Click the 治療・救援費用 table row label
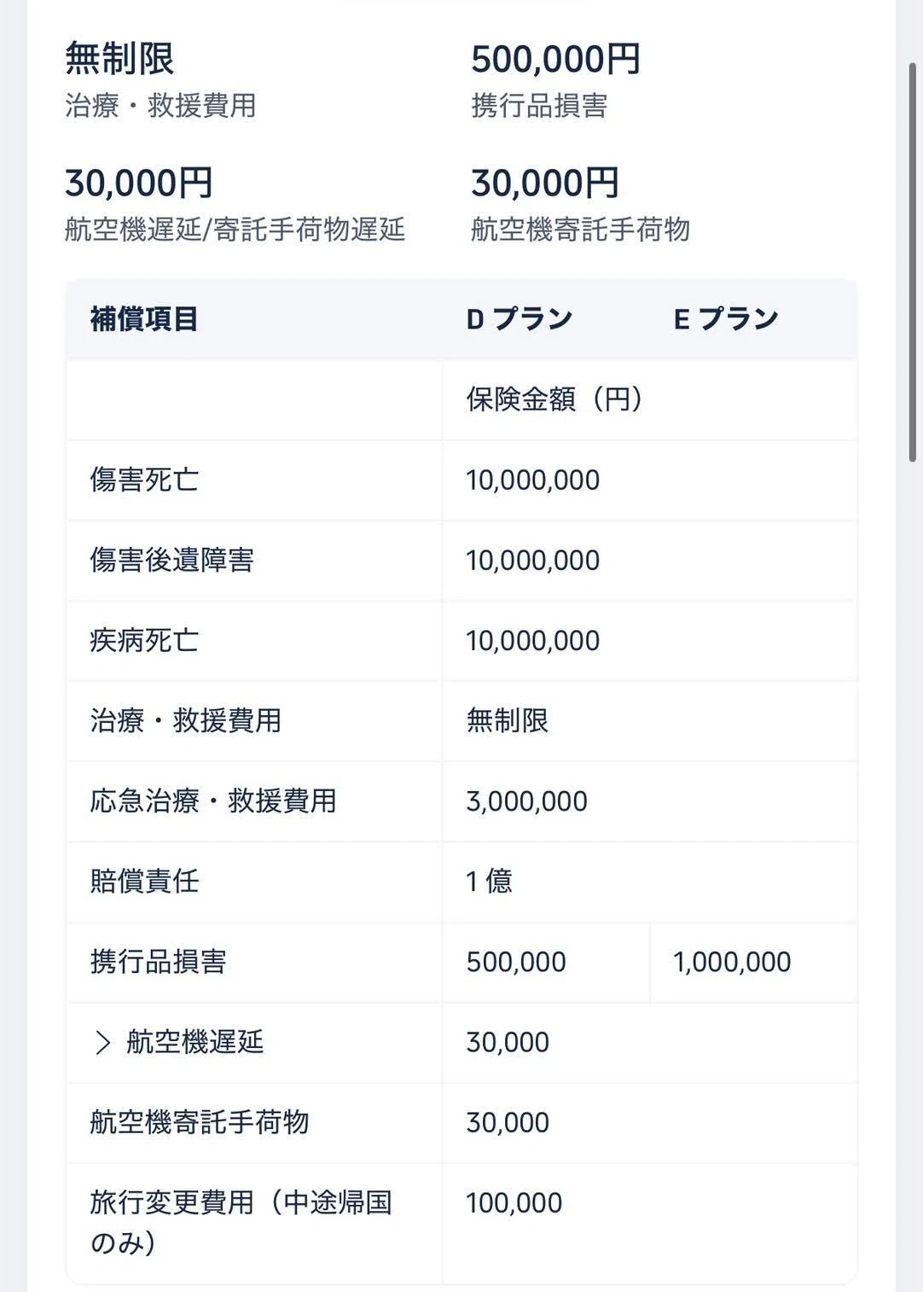The width and height of the screenshot is (923, 1292). pos(185,720)
